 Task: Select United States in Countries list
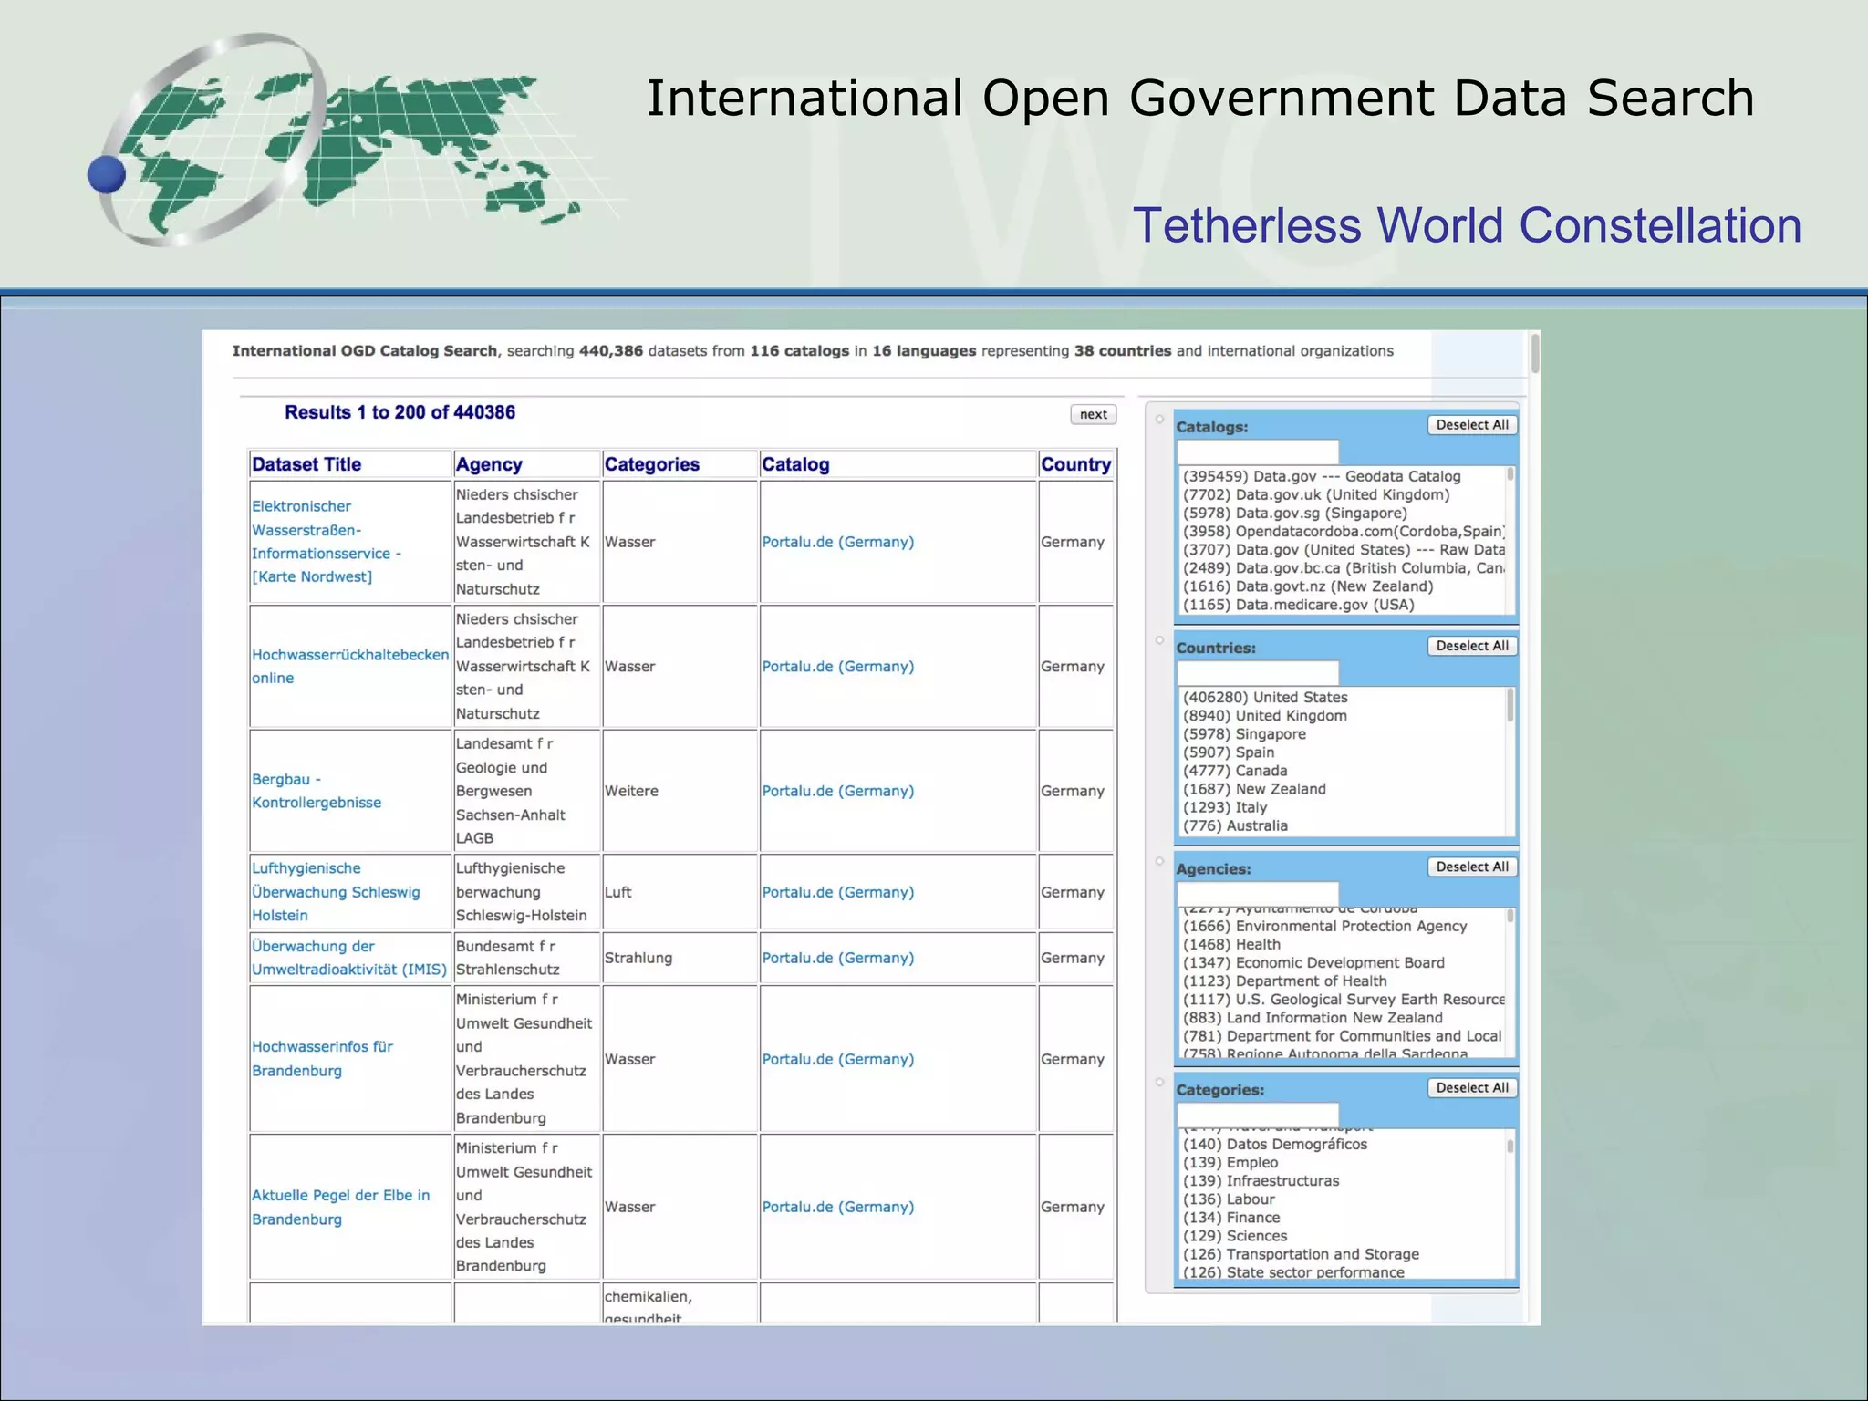pyautogui.click(x=1264, y=698)
